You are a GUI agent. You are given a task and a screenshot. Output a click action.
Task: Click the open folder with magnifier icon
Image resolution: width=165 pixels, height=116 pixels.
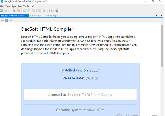tap(14, 11)
